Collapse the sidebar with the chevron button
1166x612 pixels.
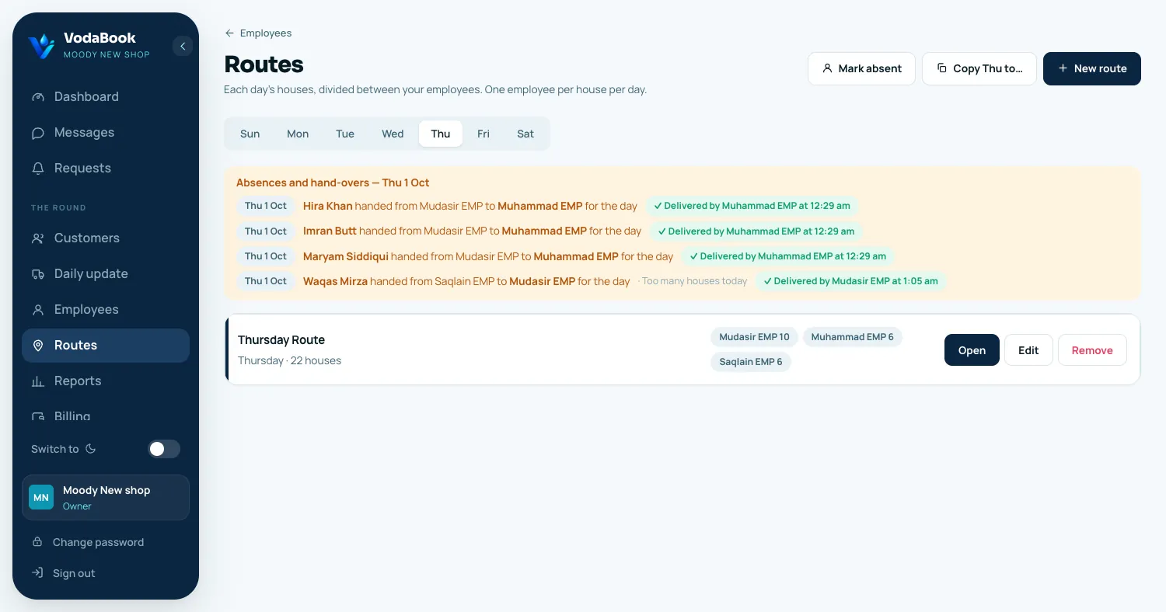(x=183, y=47)
